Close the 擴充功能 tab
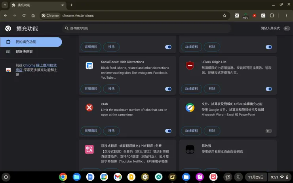 (63, 5)
